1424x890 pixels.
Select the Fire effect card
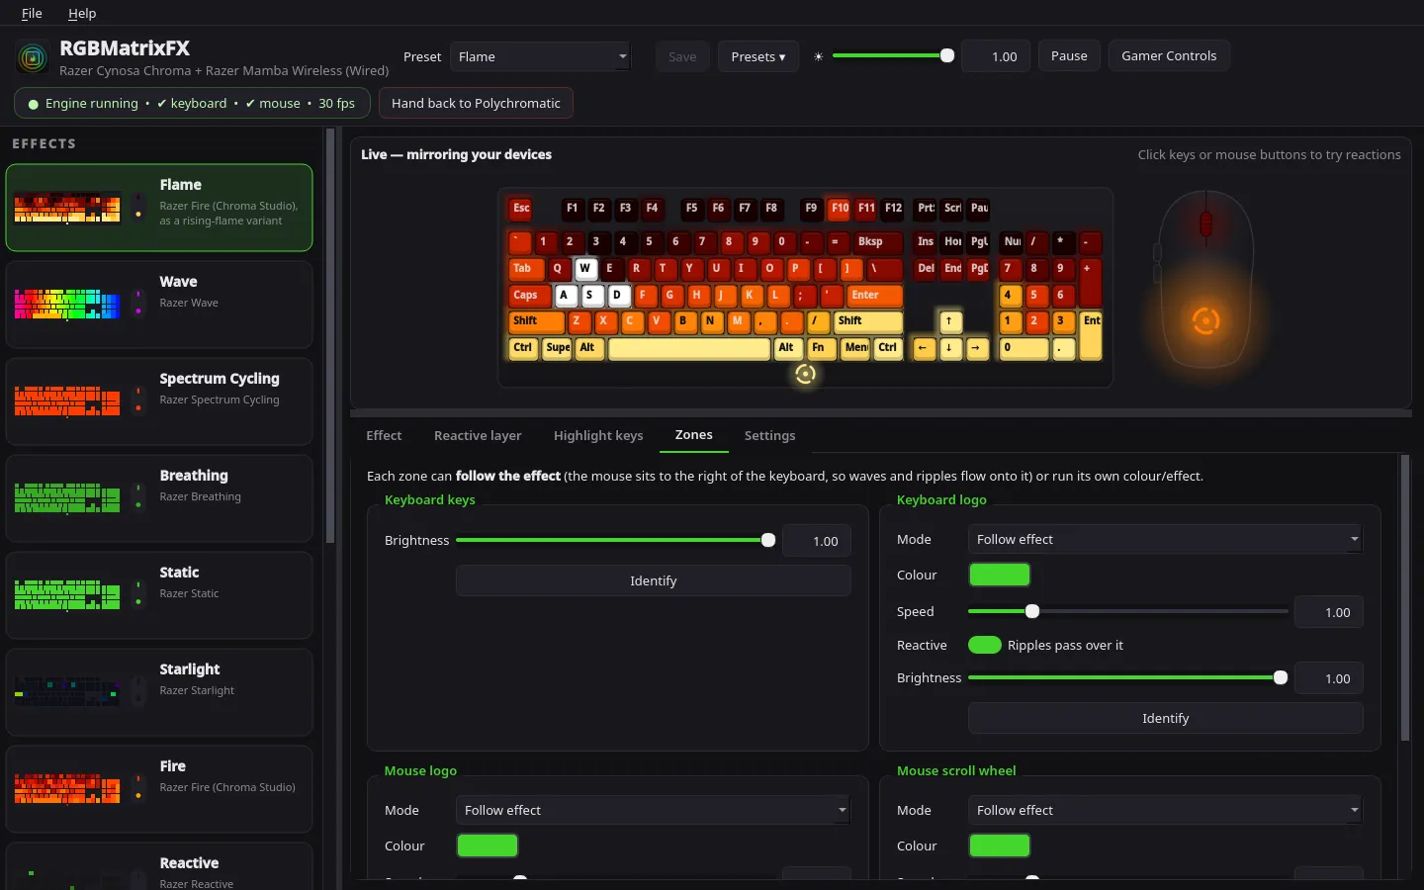click(159, 788)
